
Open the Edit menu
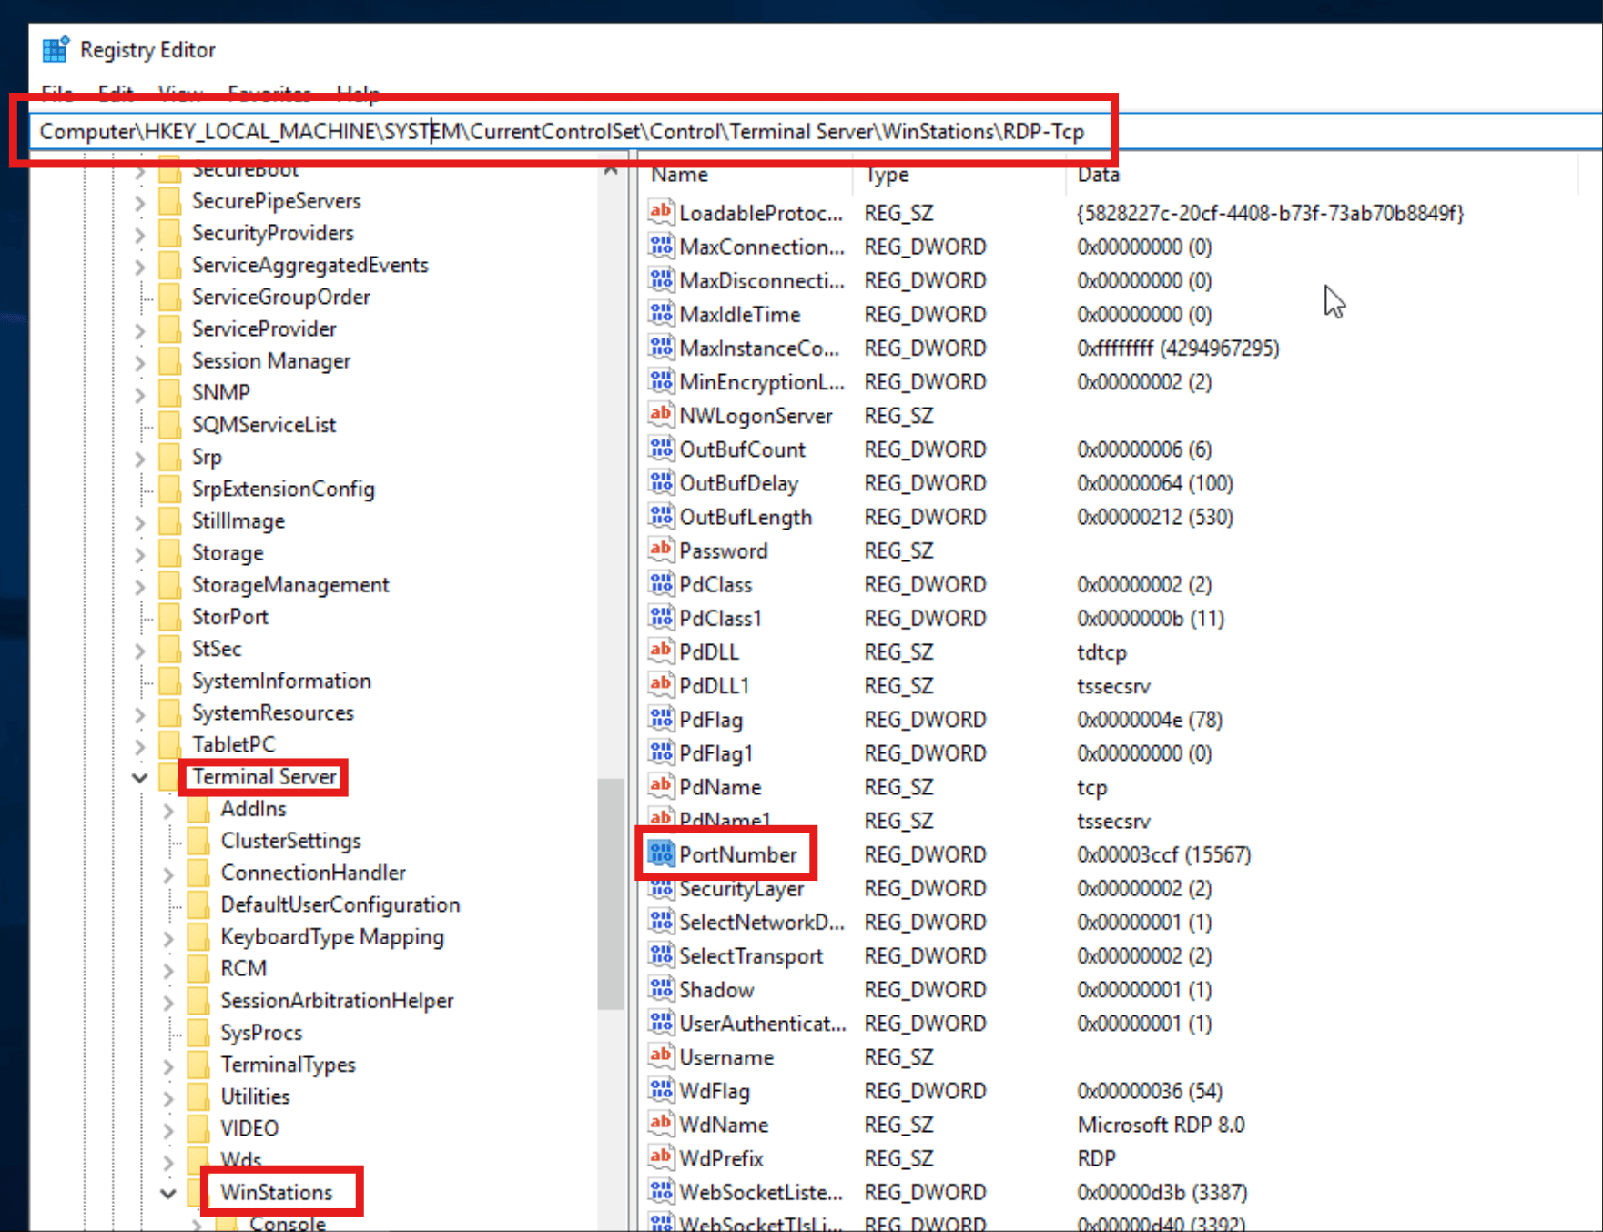[115, 94]
